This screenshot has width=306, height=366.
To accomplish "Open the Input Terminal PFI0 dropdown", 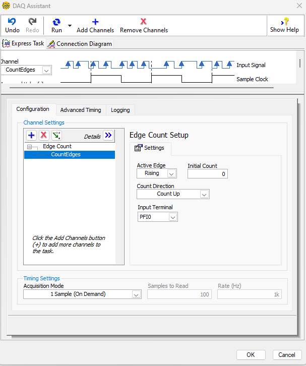I will (172, 217).
